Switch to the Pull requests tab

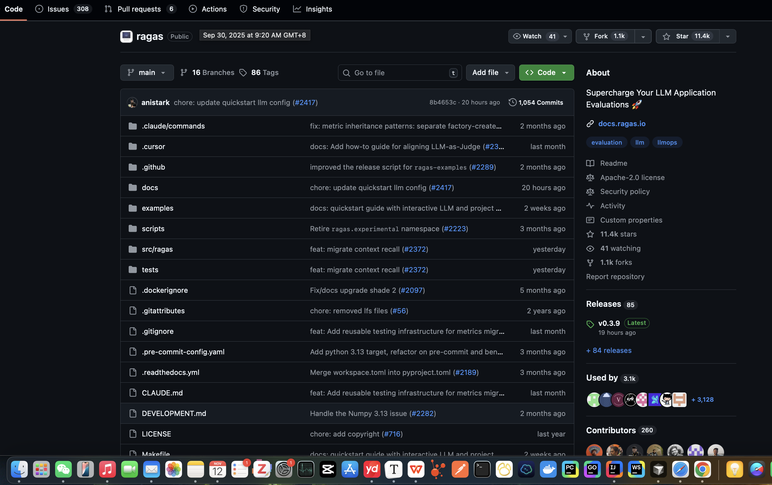tap(139, 9)
